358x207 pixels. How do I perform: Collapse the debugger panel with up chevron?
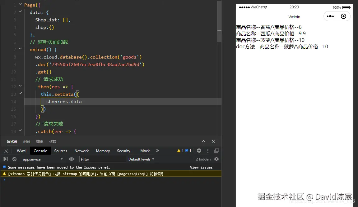pyautogui.click(x=203, y=141)
